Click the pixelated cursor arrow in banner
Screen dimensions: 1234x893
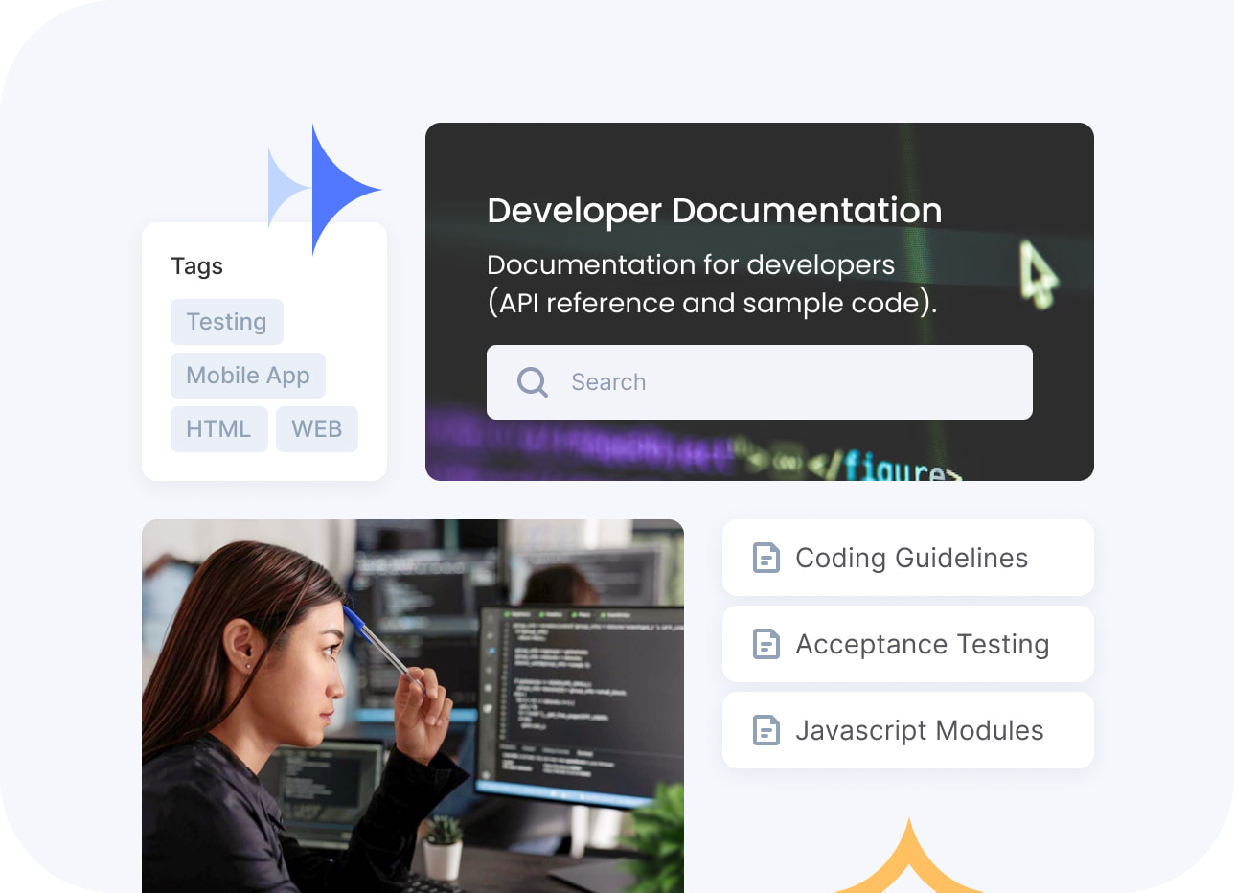point(1037,271)
